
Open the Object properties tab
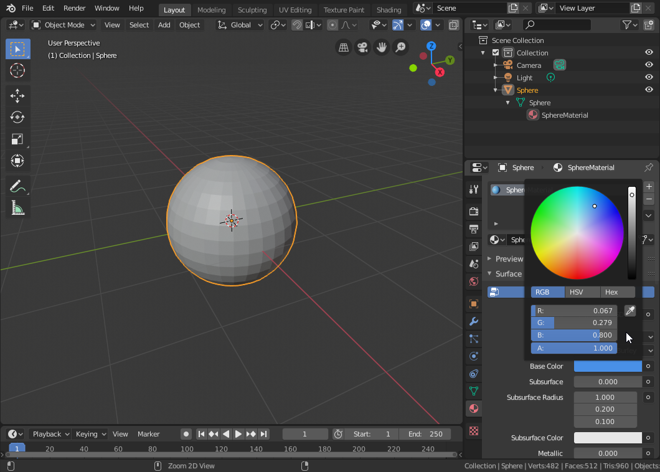click(x=474, y=304)
